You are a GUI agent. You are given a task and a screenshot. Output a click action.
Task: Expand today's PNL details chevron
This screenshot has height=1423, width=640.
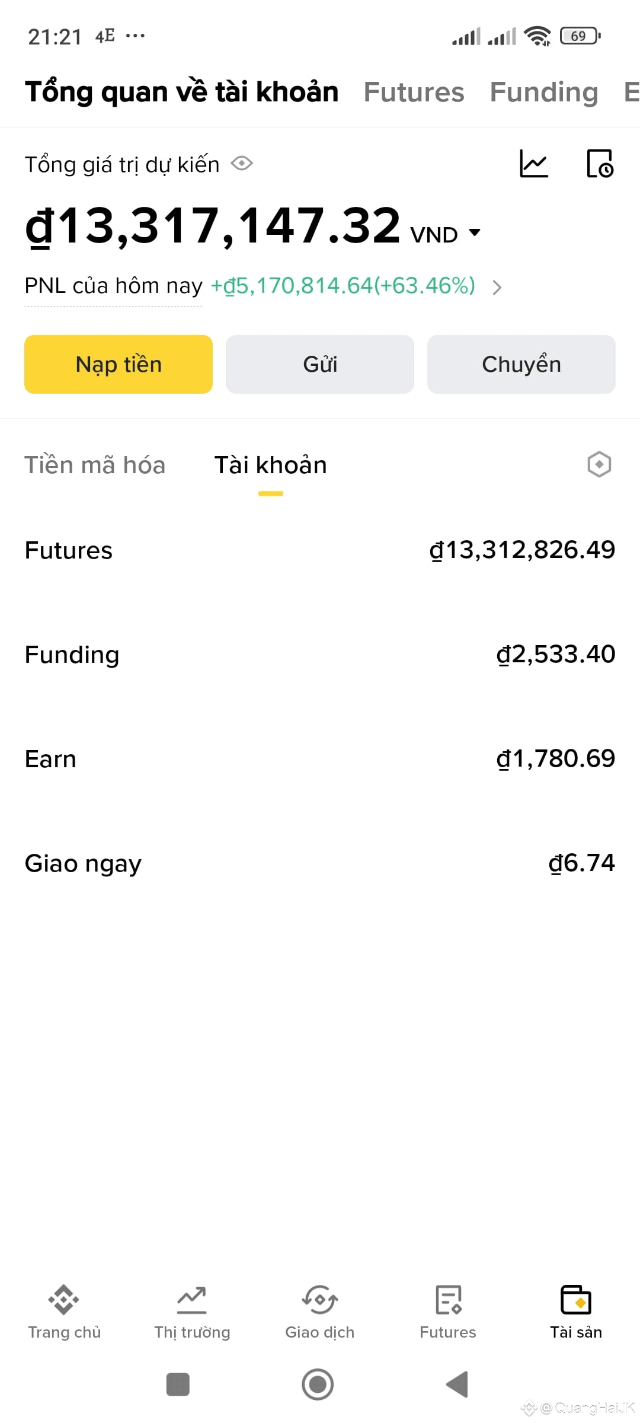click(x=497, y=288)
